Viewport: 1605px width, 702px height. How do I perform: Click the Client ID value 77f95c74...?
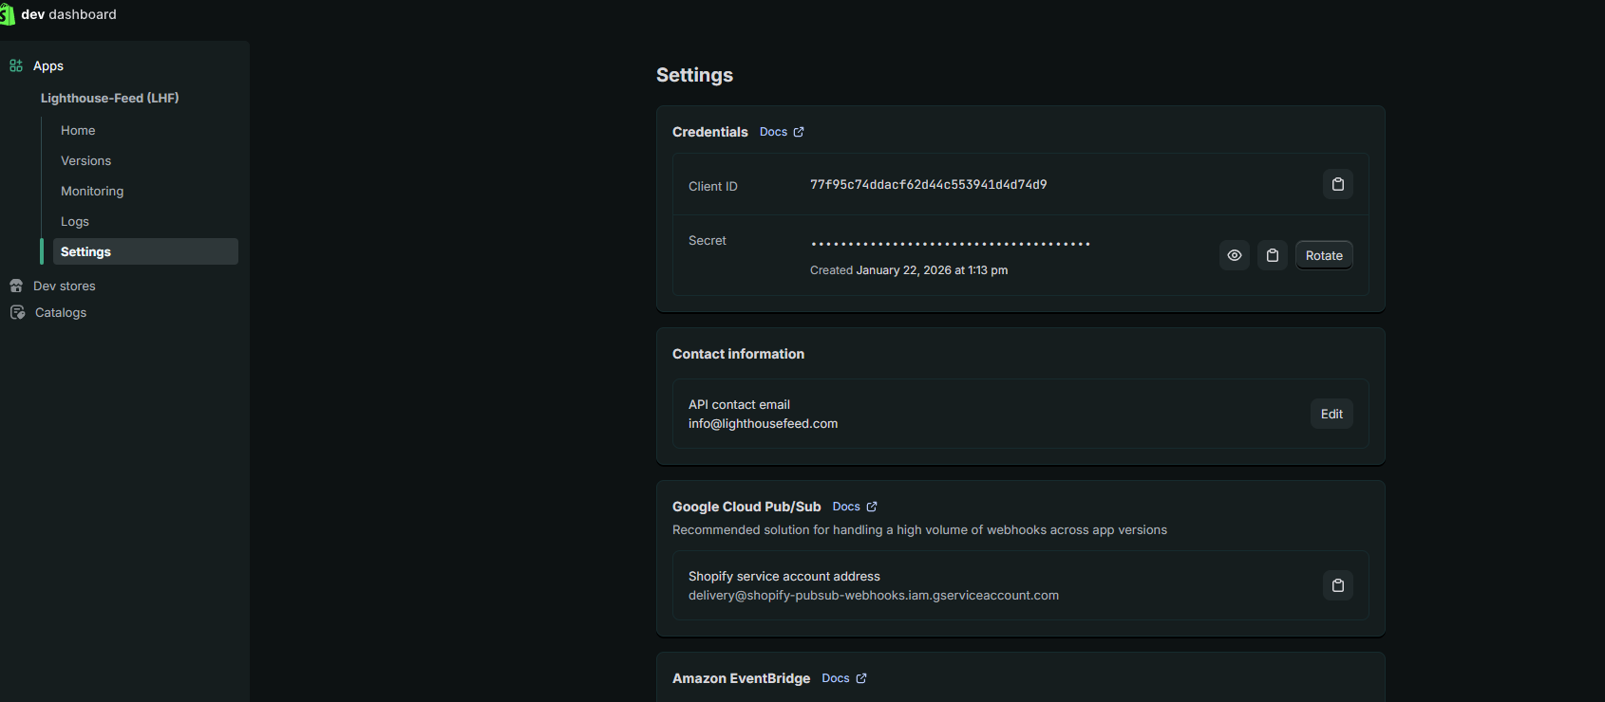click(929, 184)
